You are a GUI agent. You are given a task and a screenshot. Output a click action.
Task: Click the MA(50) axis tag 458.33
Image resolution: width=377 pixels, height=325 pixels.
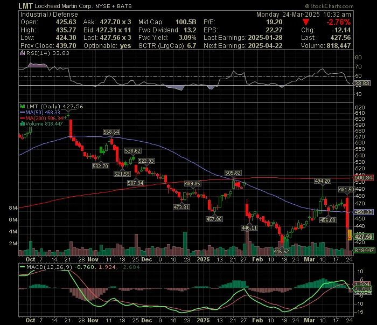tap(364, 212)
